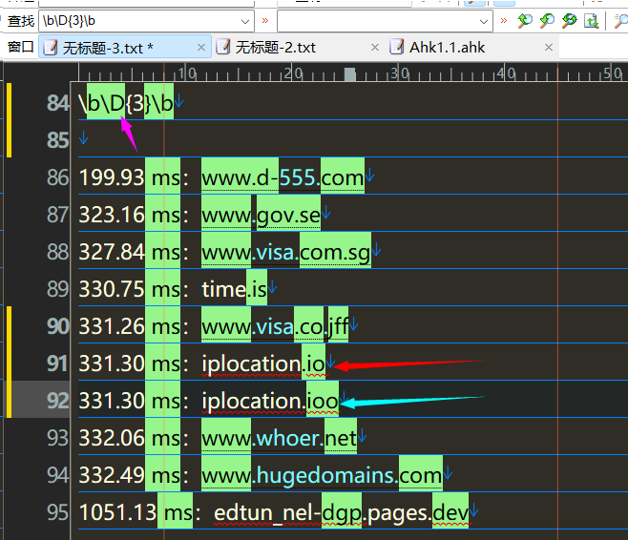Click line number 93 in the gutter
This screenshot has width=628, height=540.
pyautogui.click(x=57, y=438)
